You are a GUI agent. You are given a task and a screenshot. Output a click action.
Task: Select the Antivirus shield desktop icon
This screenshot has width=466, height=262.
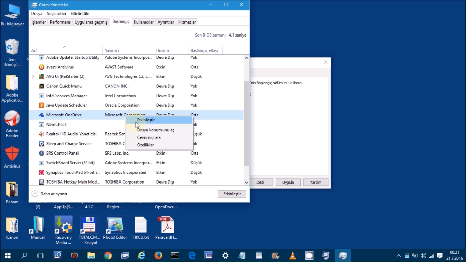[x=12, y=157]
